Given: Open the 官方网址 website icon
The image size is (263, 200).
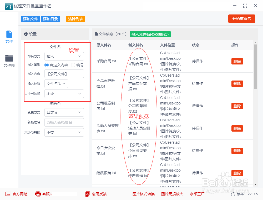Looking at the screenshot, I should point(8,194).
